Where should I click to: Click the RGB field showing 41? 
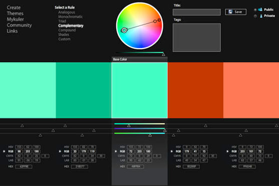(x=195, y=151)
